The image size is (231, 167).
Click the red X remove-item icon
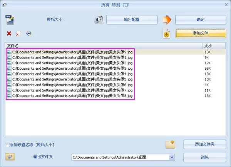9,33
